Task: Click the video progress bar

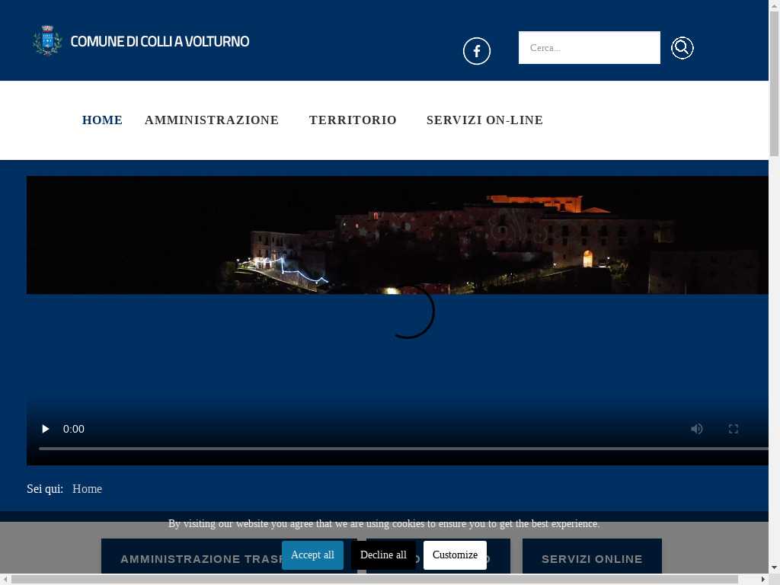Action: 404,449
